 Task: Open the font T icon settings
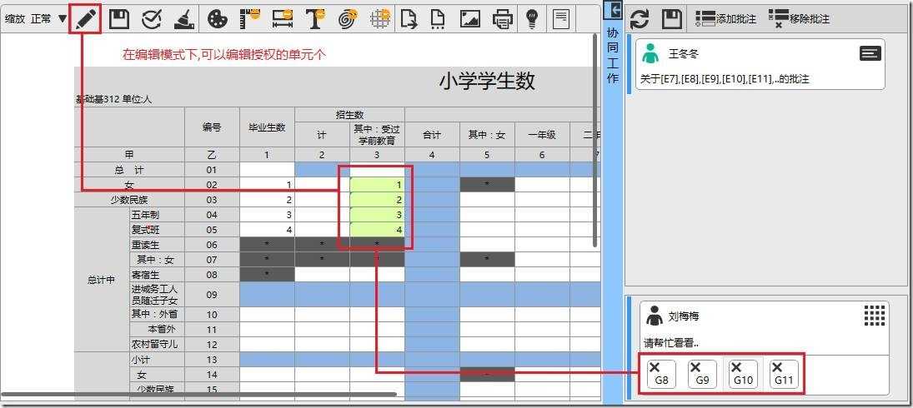tap(315, 18)
